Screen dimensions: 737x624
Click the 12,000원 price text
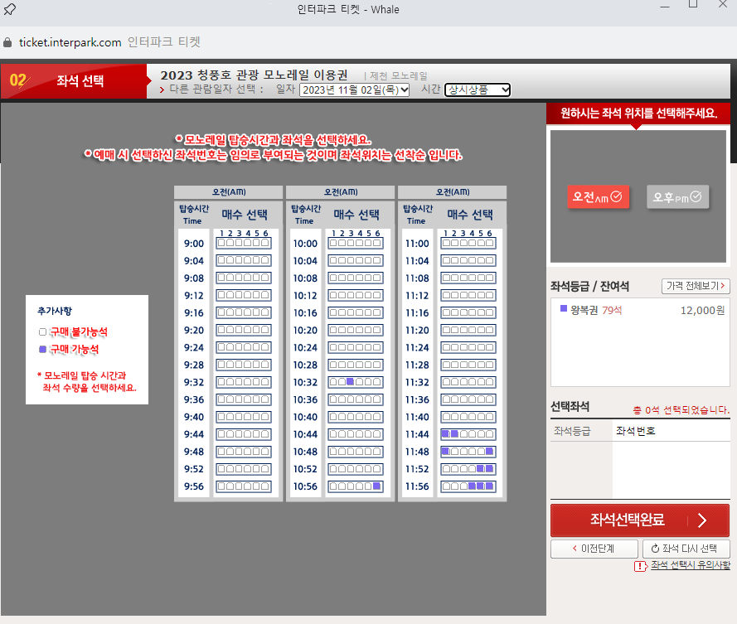[702, 310]
